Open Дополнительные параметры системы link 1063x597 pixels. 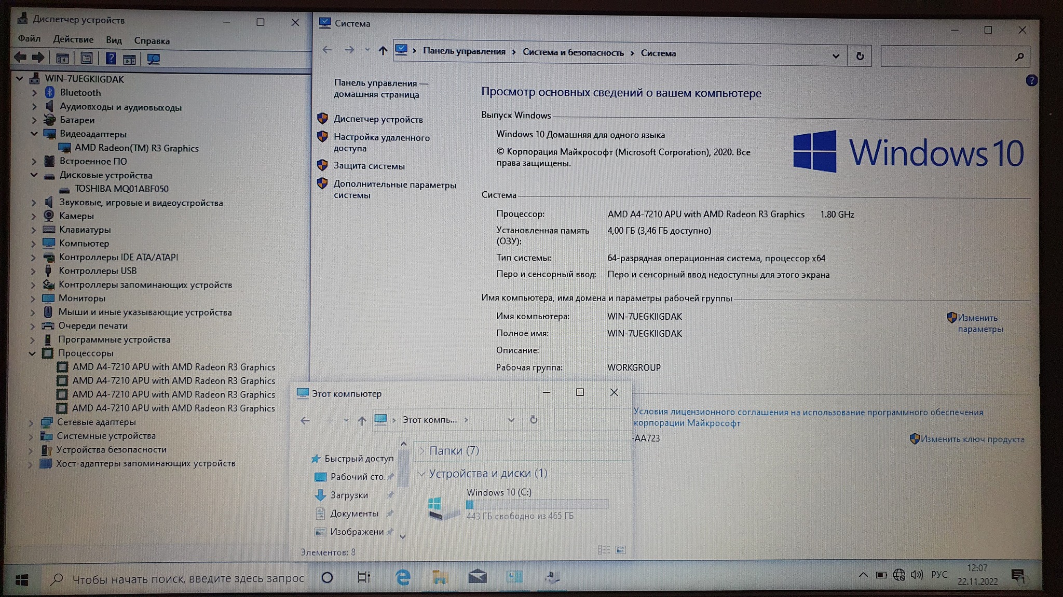click(x=394, y=190)
